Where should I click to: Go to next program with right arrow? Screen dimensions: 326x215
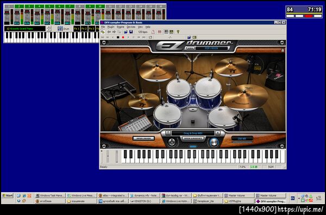[114, 32]
